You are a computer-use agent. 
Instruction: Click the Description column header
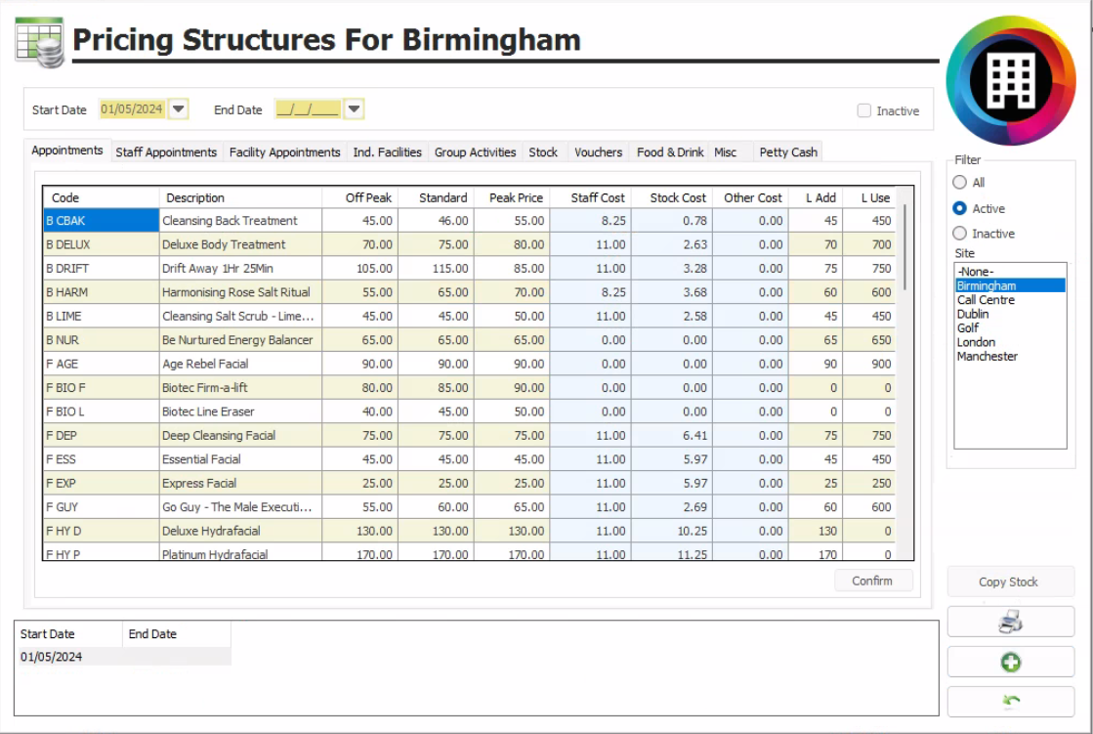pyautogui.click(x=240, y=197)
